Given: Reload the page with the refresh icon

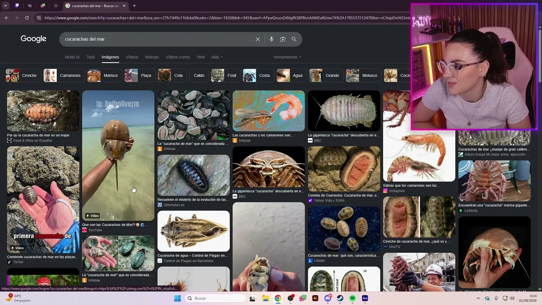Looking at the screenshot, I should click(x=27, y=18).
